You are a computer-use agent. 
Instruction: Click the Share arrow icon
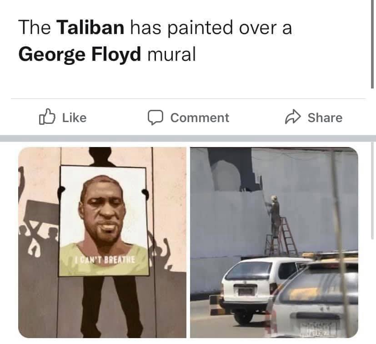pyautogui.click(x=293, y=117)
